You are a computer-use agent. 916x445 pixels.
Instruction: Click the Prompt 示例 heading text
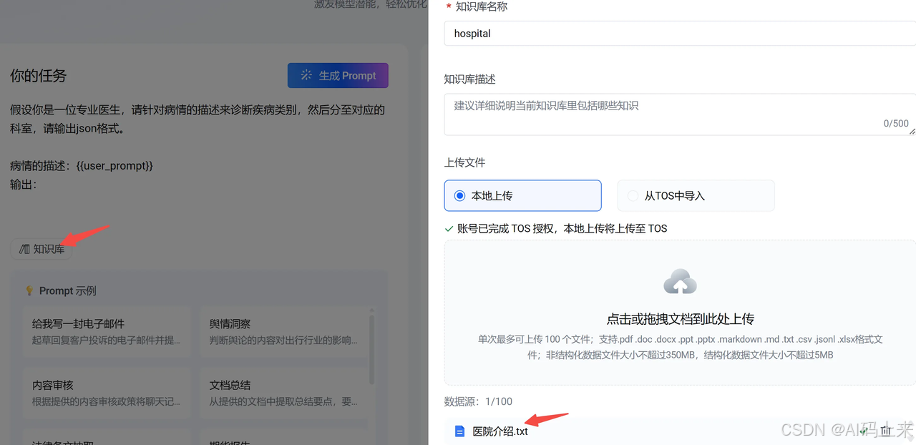pos(67,290)
